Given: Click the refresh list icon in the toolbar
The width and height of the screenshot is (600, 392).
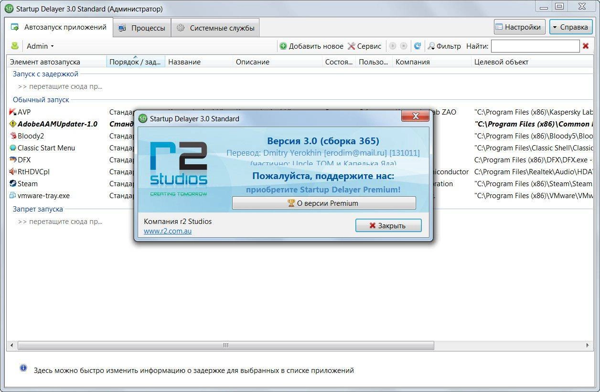Looking at the screenshot, I should click(x=417, y=46).
